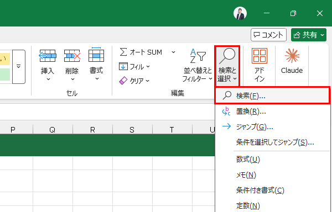Click the magnifier icon beside 検索(F)
Image resolution: width=332 pixels, height=212 pixels.
tap(227, 96)
